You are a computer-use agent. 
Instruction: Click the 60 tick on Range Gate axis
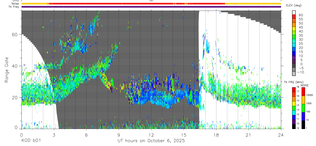click(x=15, y=35)
